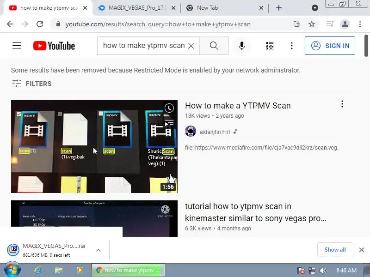Screen dimensions: 370x277
Task: Clear the search box text with X
Action: tap(191, 46)
